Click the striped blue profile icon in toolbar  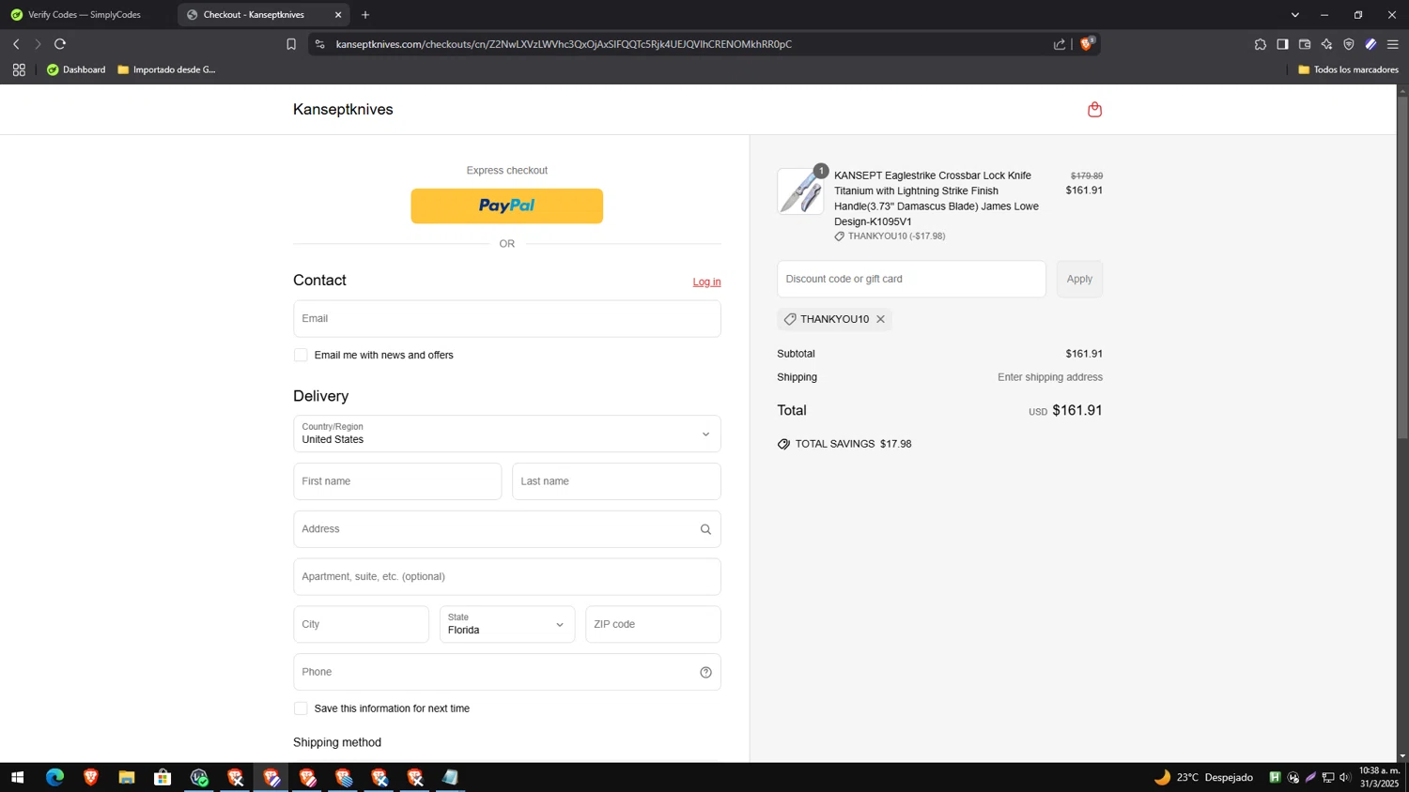(x=1370, y=44)
